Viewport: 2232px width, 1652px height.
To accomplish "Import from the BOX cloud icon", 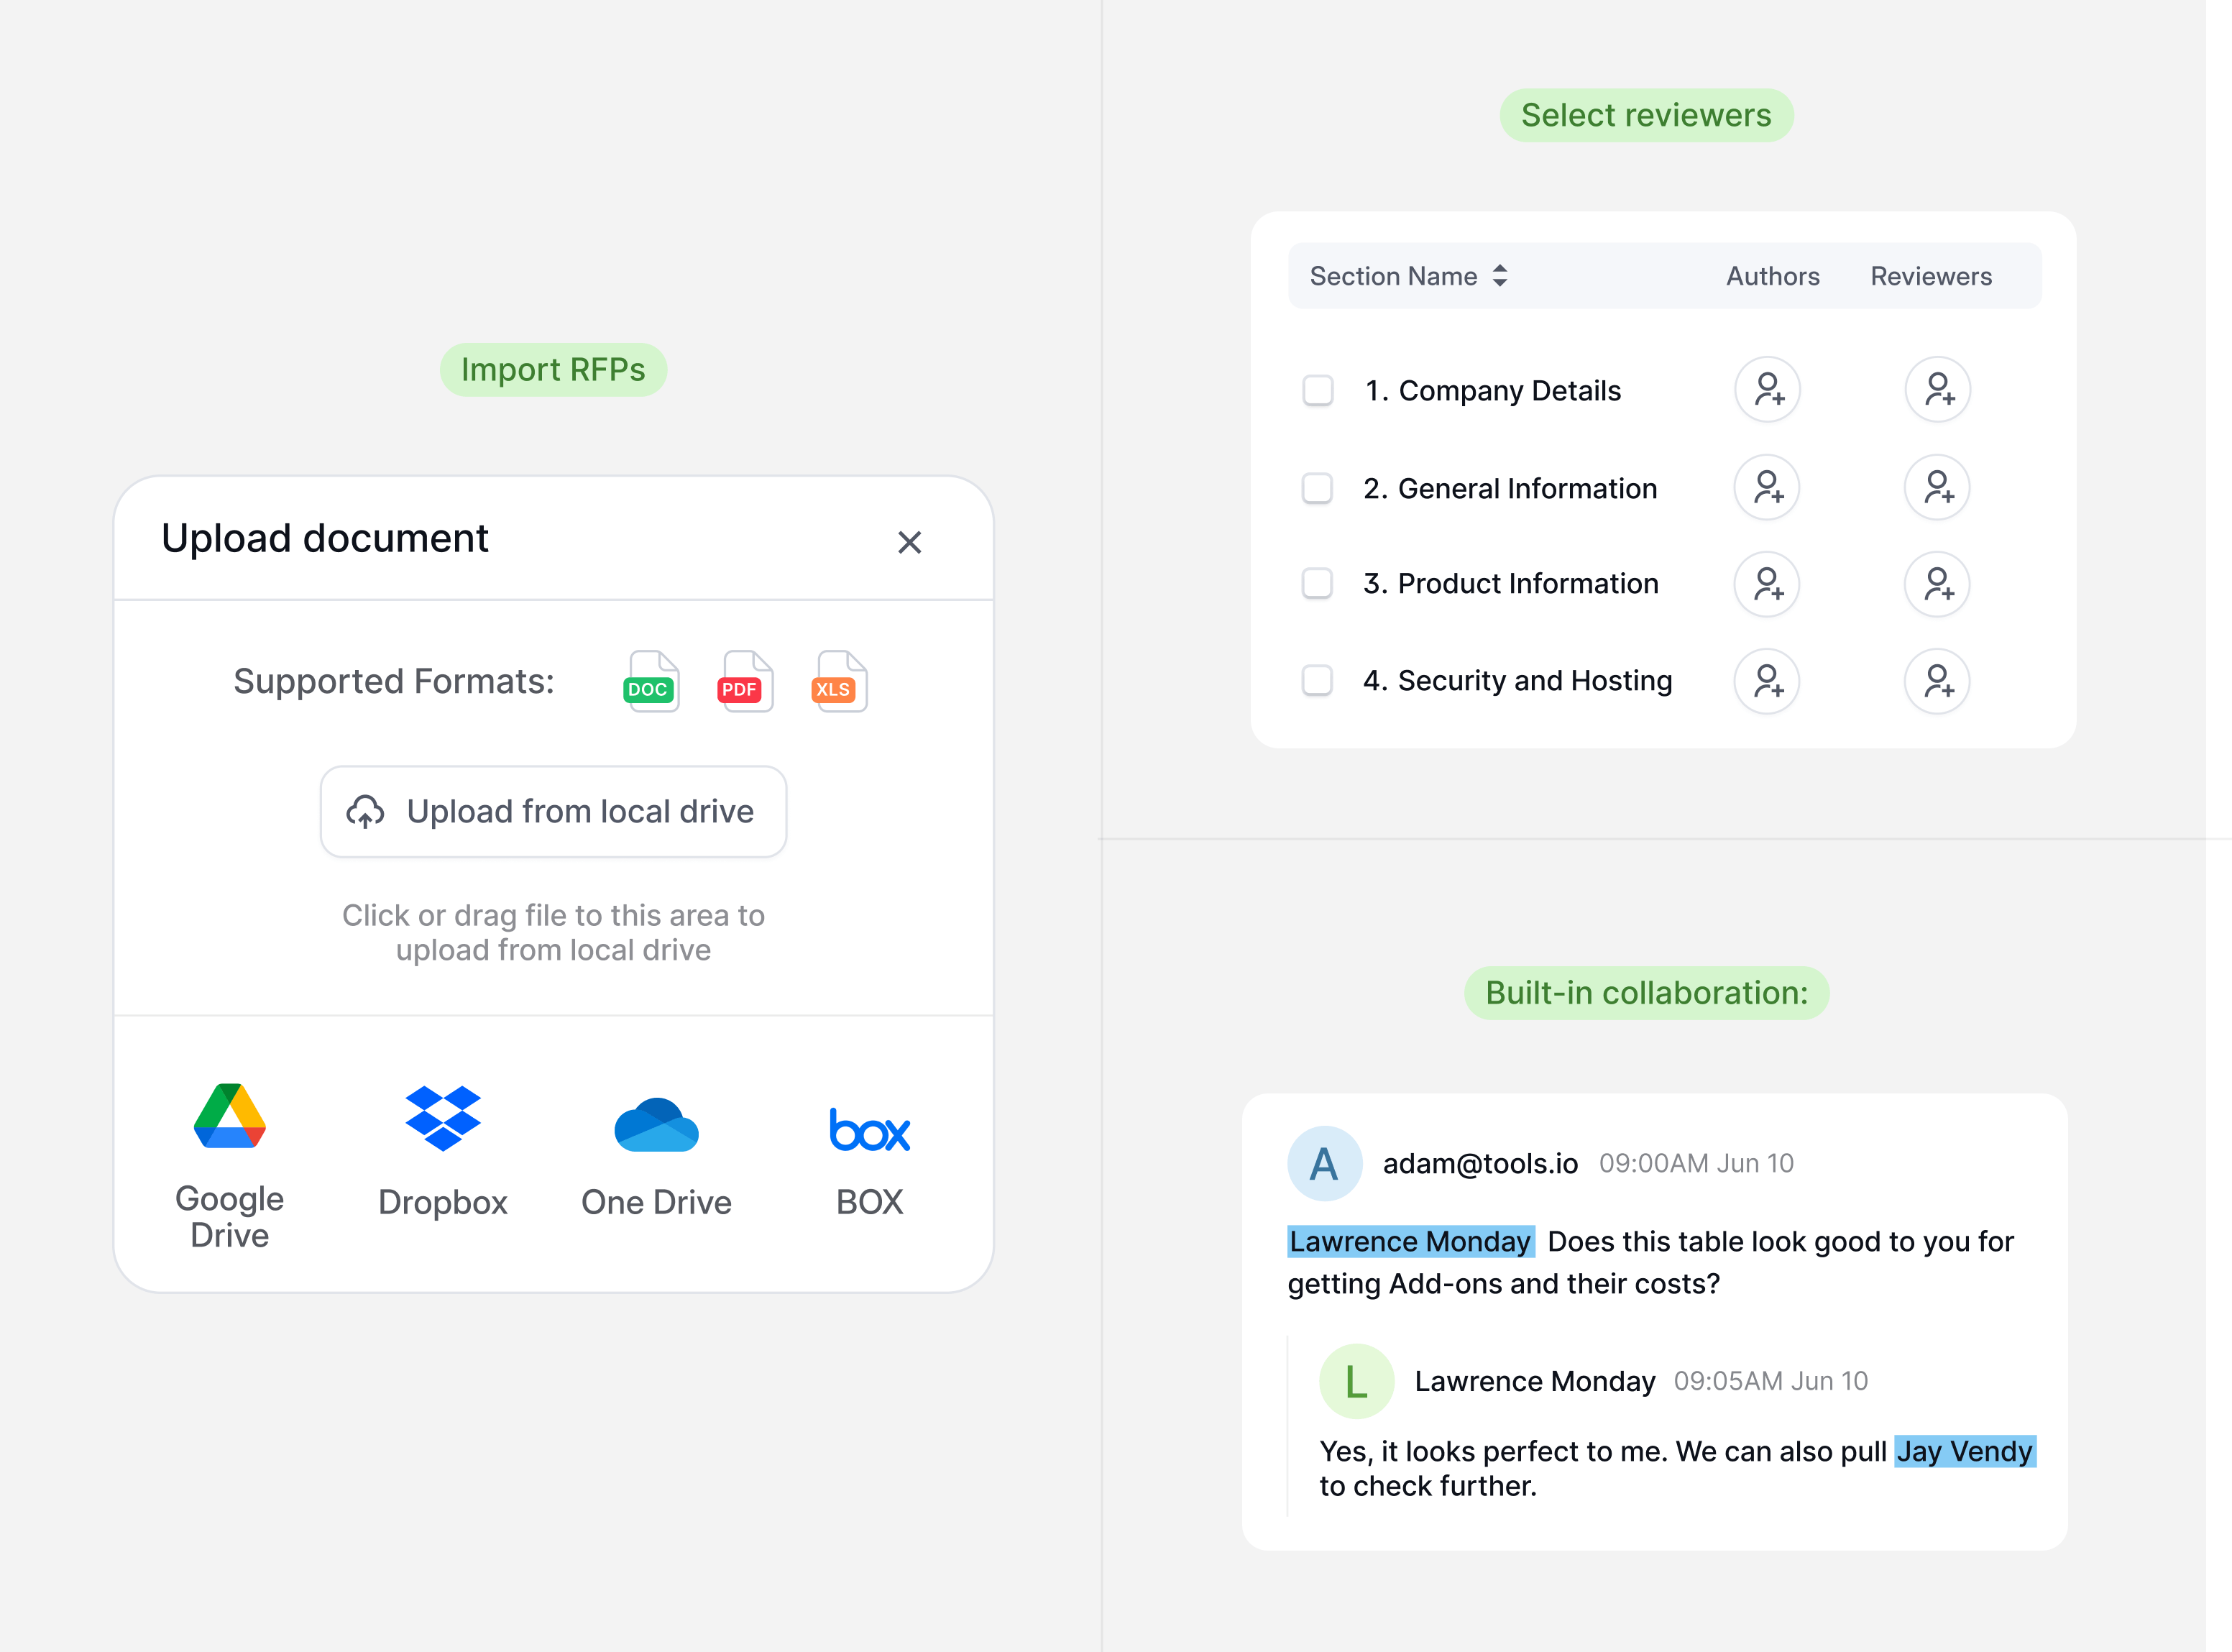I will point(869,1130).
